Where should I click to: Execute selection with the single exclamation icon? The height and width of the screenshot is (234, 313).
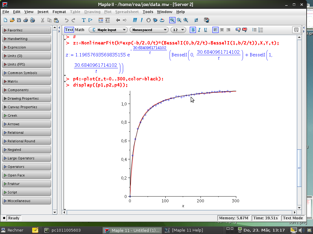tap(142, 20)
